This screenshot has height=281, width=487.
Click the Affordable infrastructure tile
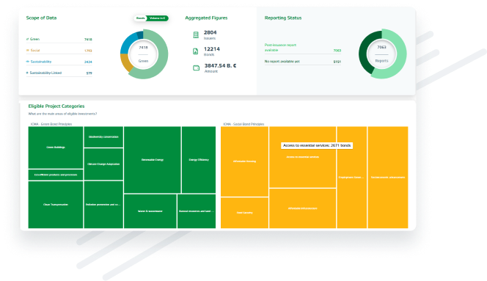302,208
